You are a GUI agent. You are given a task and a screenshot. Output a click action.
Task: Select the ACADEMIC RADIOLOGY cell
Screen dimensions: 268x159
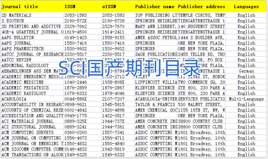[x=32, y=93]
